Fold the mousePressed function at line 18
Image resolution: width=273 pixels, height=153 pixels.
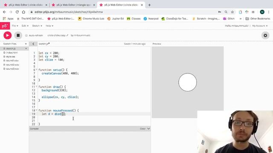36,110
